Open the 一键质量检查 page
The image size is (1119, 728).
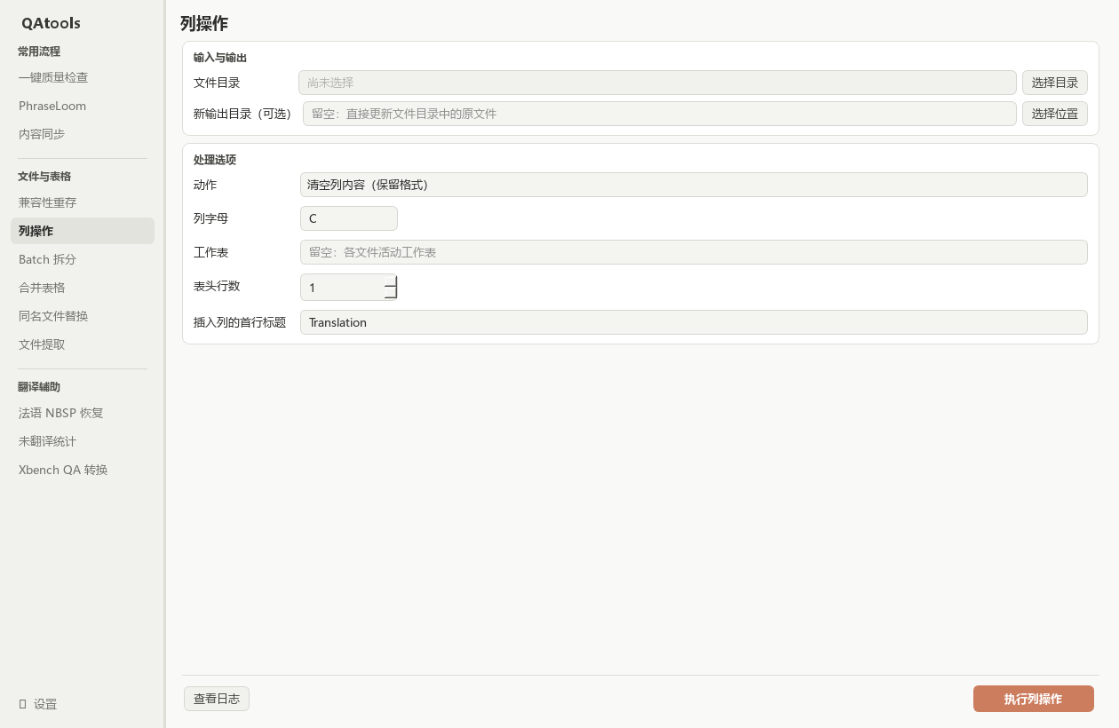(83, 77)
